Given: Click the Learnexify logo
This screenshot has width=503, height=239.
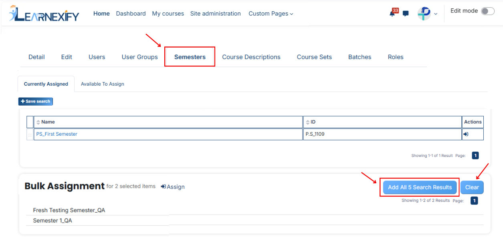Looking at the screenshot, I should click(x=44, y=14).
